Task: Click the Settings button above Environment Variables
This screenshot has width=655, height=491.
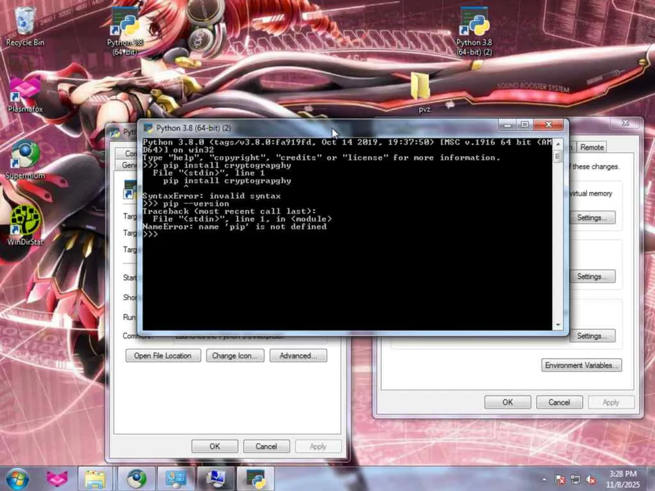Action: pos(592,336)
